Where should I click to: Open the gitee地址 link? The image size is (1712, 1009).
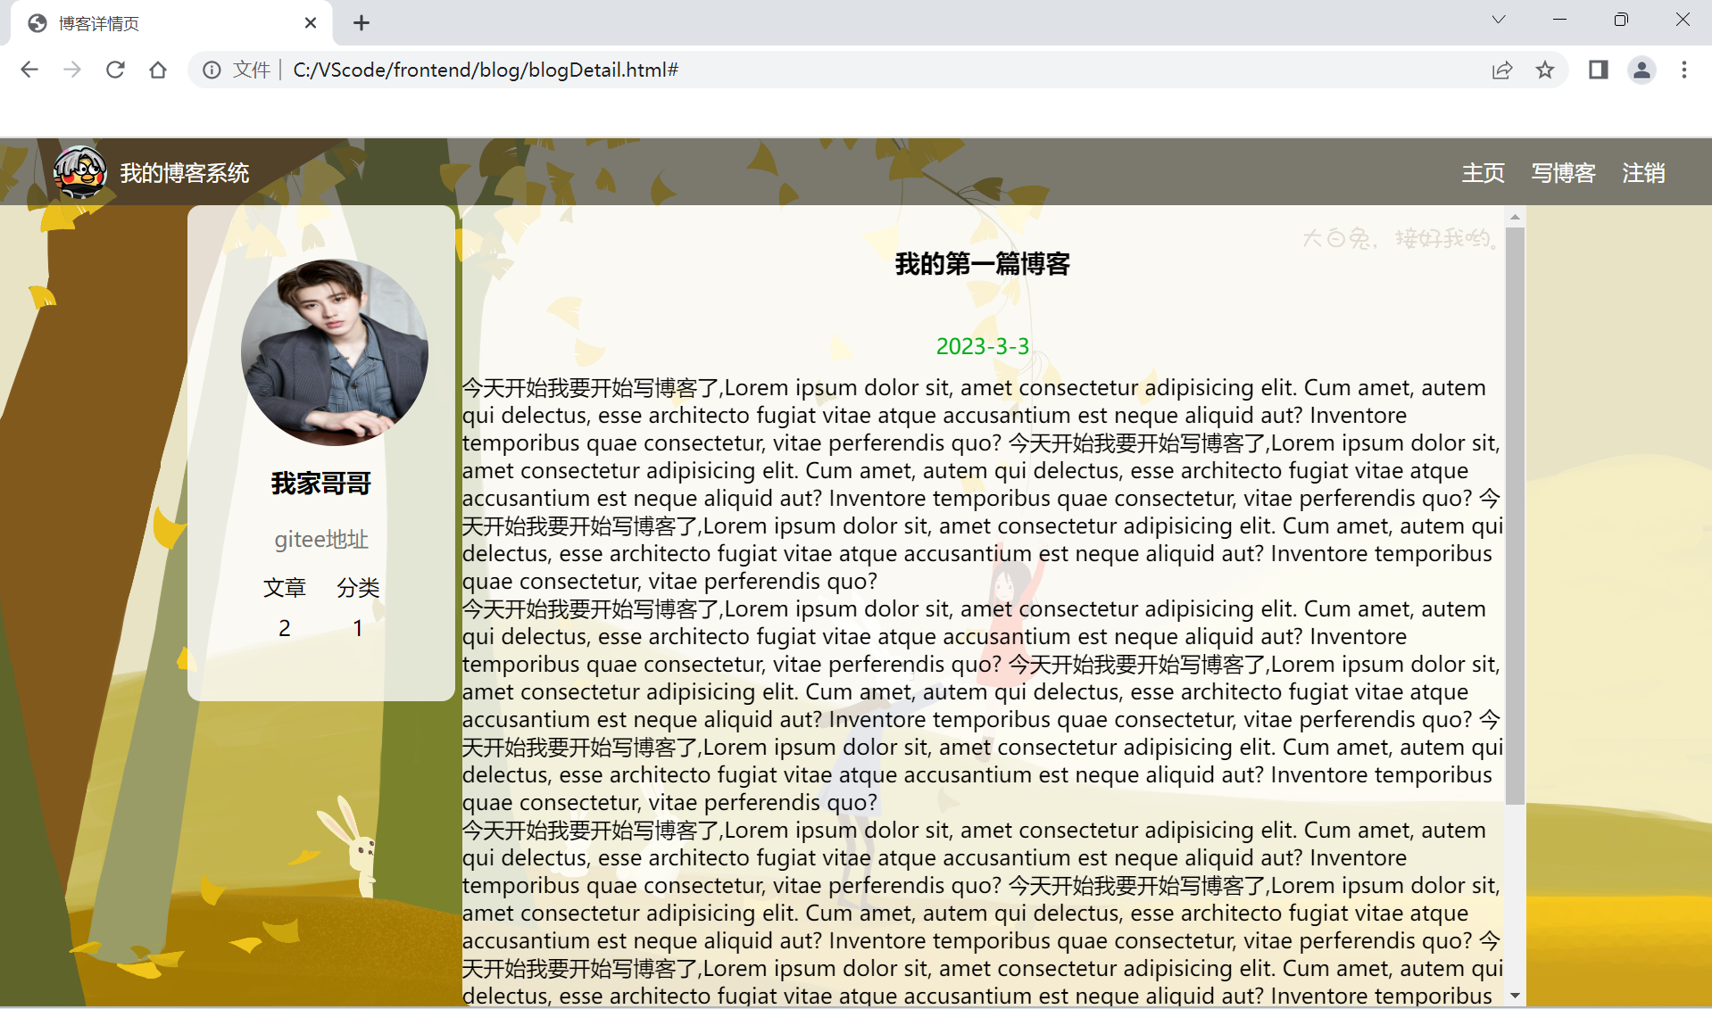[x=321, y=540]
